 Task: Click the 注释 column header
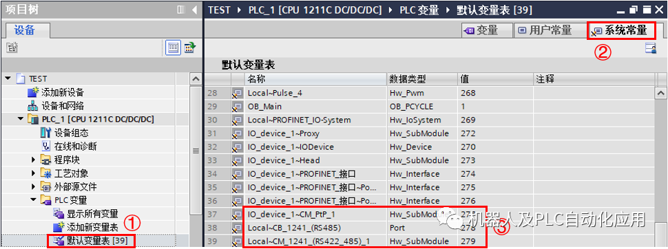pyautogui.click(x=594, y=80)
